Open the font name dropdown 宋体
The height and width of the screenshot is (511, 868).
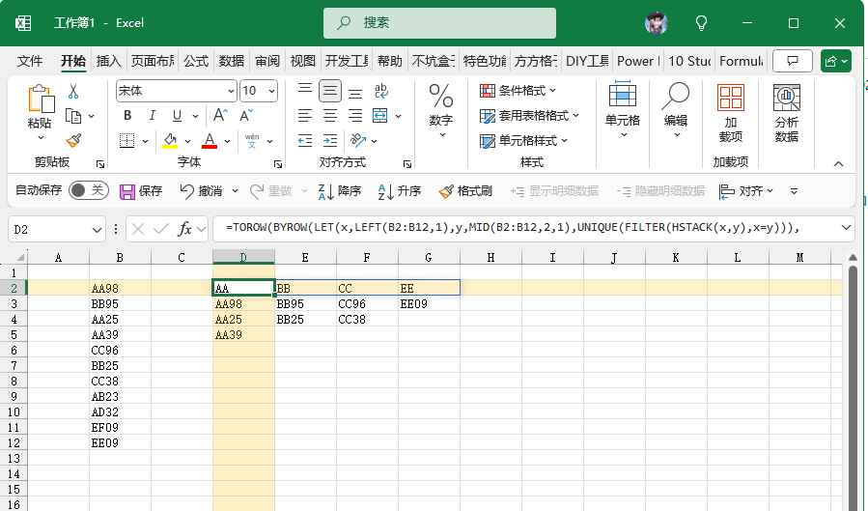coord(231,91)
